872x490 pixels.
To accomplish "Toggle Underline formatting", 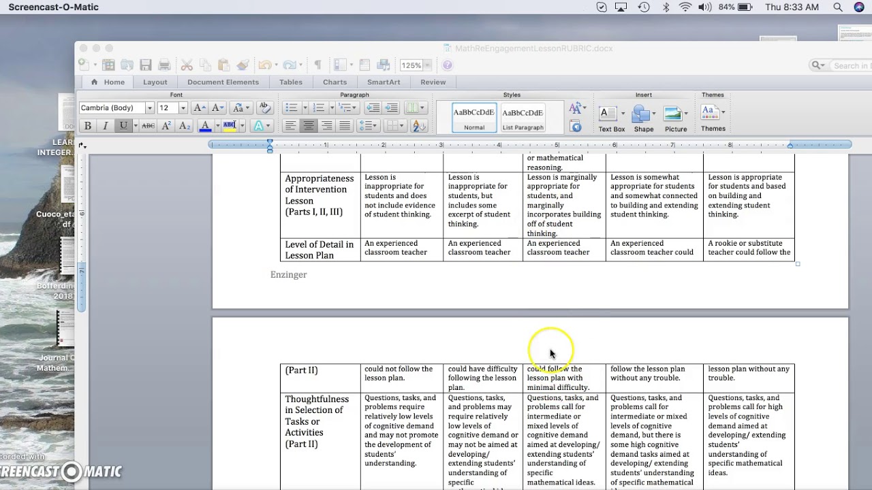I will coord(123,126).
